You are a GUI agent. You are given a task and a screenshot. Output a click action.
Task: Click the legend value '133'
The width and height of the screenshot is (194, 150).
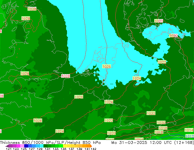coord(56,149)
